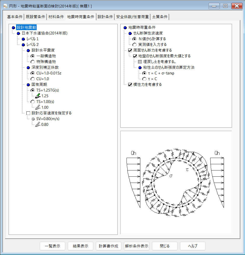245x255 pixels.
Task: Click bullet icon beside 設計水平震度
Action: [x=28, y=50]
